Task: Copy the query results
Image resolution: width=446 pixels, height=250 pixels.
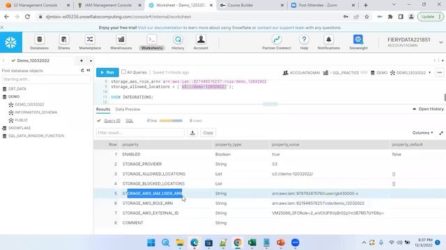Action: click(208, 133)
